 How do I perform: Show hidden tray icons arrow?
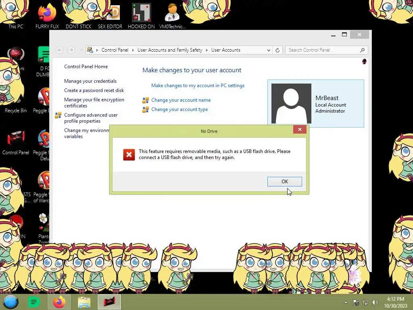tap(346, 302)
